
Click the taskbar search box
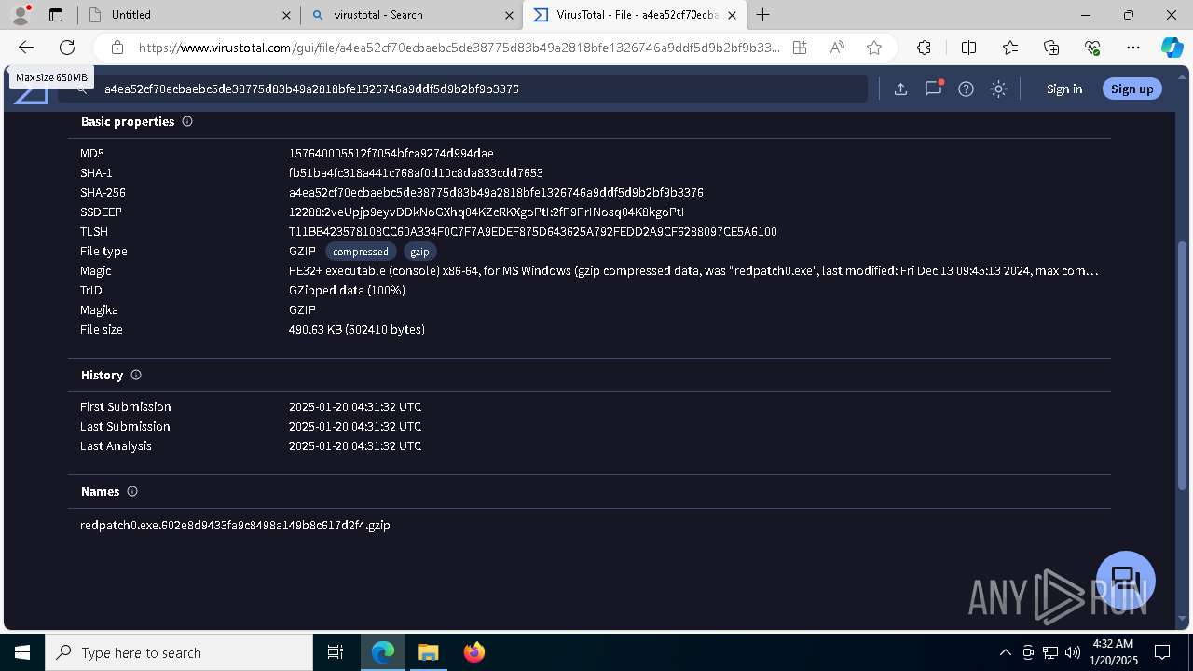pos(179,652)
